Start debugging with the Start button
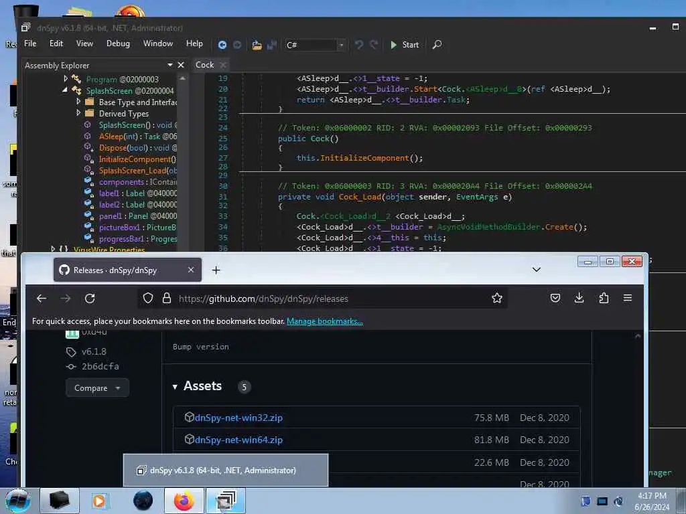 [405, 45]
